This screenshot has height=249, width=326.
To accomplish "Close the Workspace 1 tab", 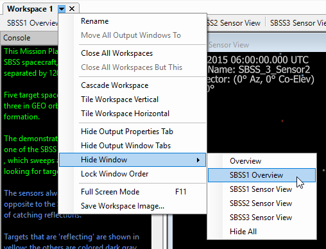I will point(72,9).
